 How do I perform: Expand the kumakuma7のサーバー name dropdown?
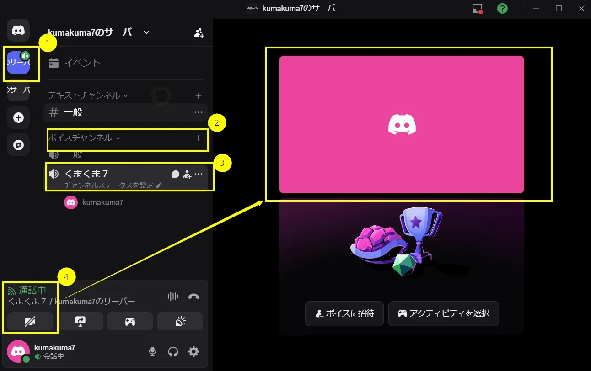click(146, 32)
